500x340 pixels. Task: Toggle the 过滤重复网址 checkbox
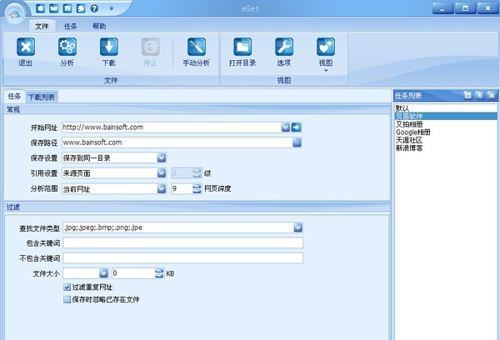67,287
